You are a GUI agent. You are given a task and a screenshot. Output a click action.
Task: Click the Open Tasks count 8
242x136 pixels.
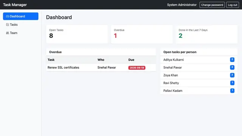click(51, 36)
